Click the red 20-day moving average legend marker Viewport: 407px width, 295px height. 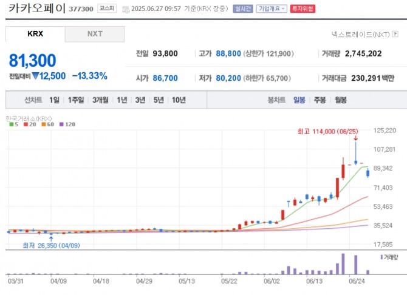point(27,124)
